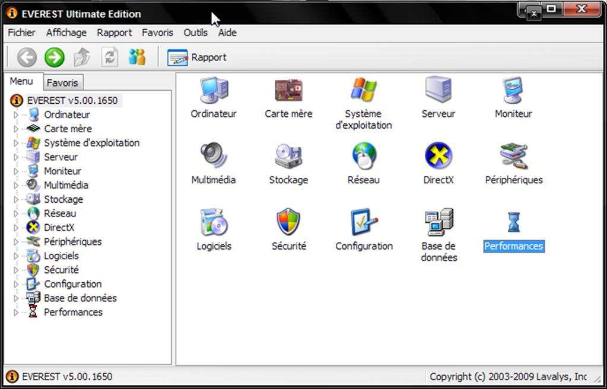Open the Carte mère icon in main panel
The height and width of the screenshot is (389, 607).
(288, 90)
